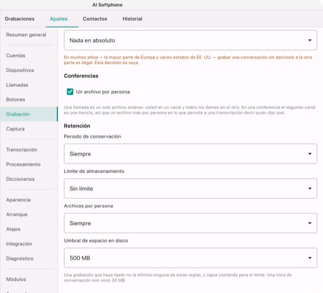The width and height of the screenshot is (323, 293).
Task: Open the 'Umbral de espacio en disco' dropdown
Action: click(190, 258)
